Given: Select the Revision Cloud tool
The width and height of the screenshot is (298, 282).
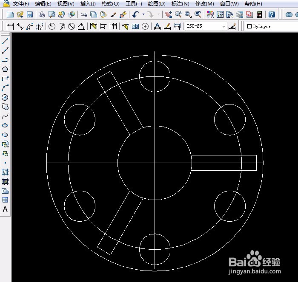Looking at the screenshot, I should tap(5, 107).
